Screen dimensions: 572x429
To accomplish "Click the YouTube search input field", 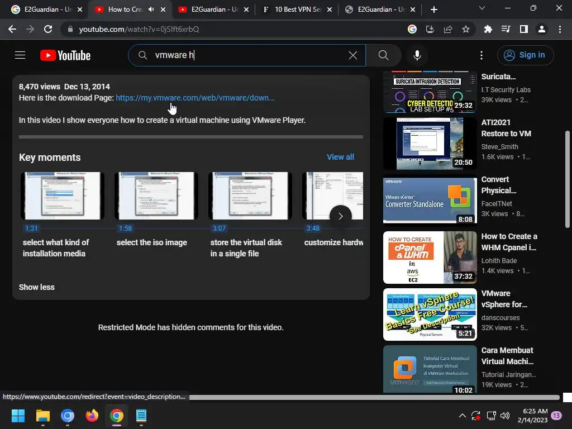I will (x=248, y=55).
